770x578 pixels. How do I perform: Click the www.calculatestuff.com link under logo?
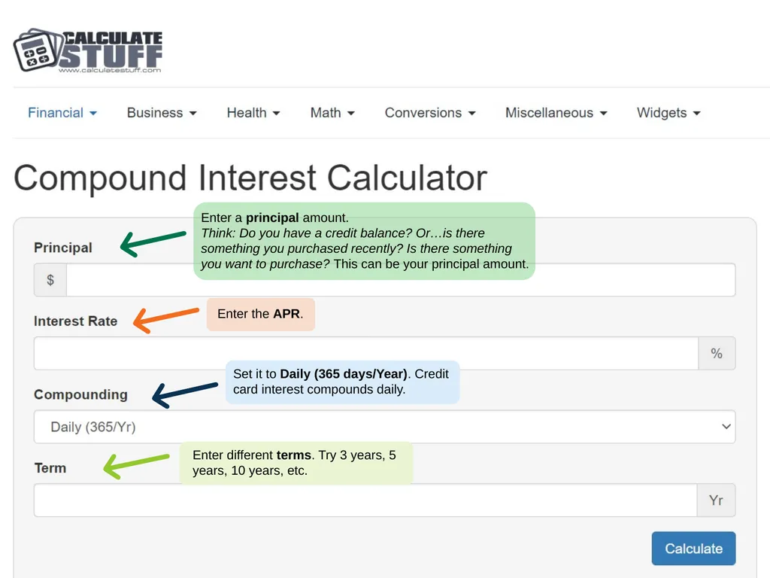(x=110, y=70)
